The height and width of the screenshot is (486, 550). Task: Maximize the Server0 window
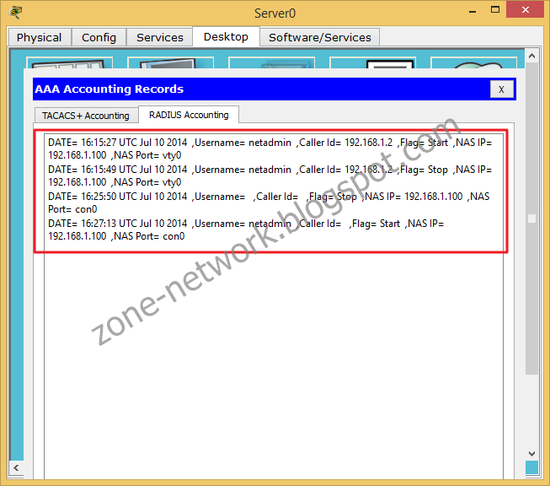click(495, 10)
